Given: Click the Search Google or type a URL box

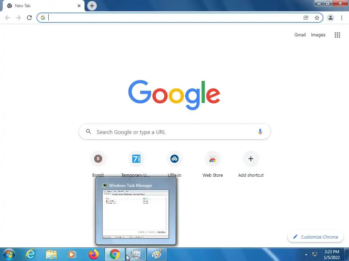Looking at the screenshot, I should tap(175, 132).
